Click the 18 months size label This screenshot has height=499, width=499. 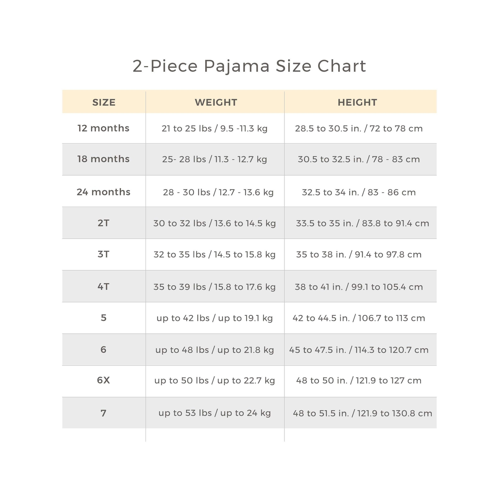(103, 159)
